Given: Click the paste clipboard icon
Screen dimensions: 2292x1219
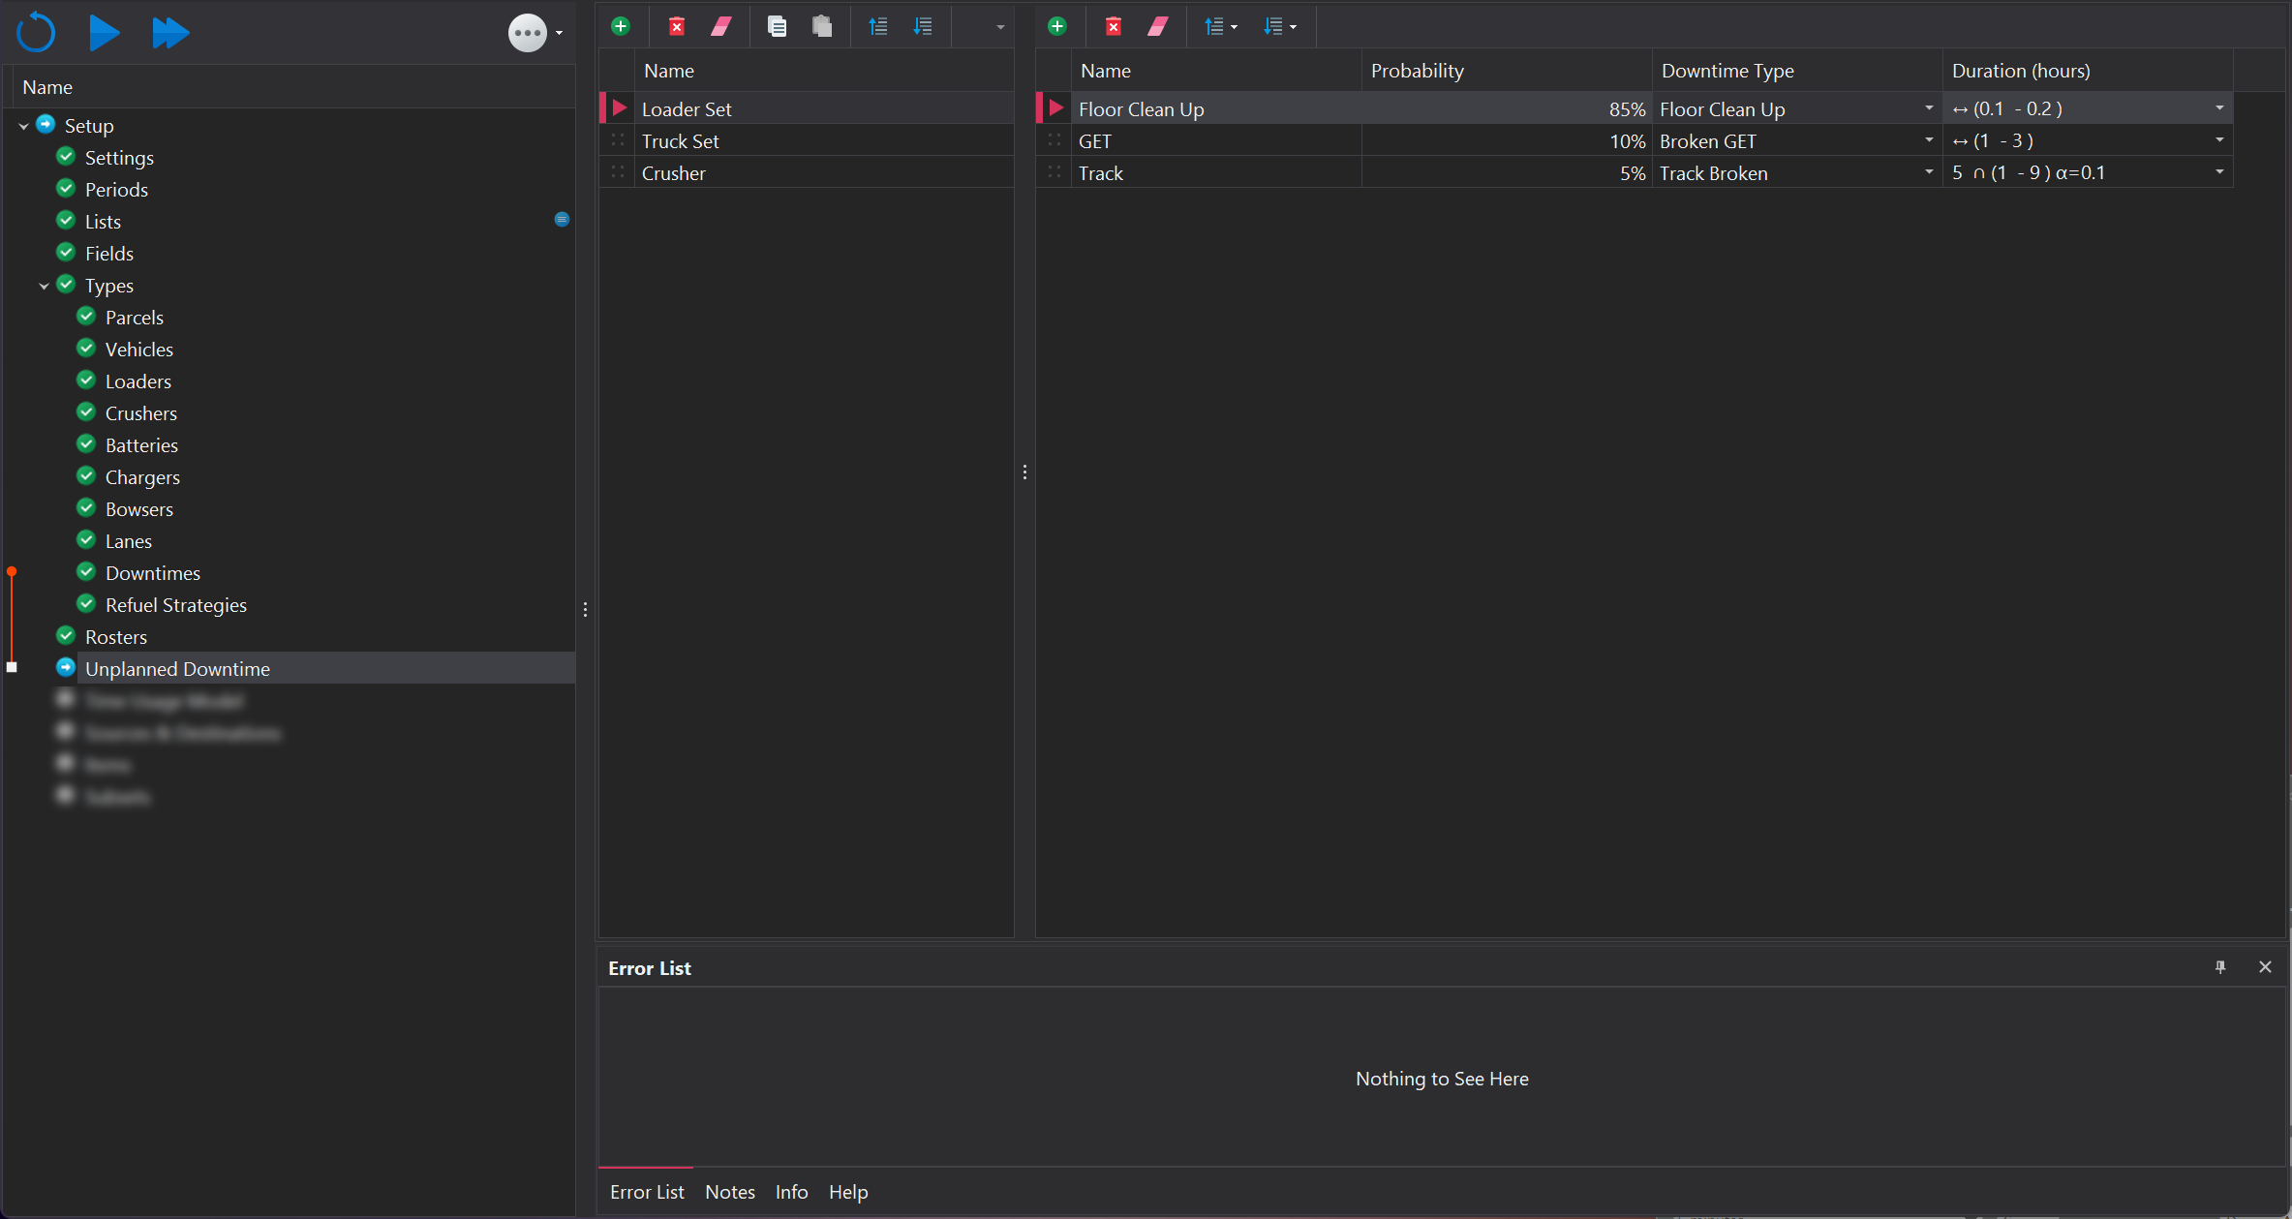Looking at the screenshot, I should [x=822, y=26].
